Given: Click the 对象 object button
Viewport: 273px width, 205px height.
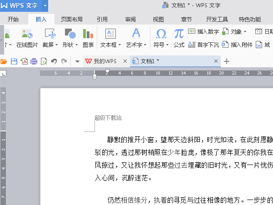Looking at the screenshot, I should [232, 31].
